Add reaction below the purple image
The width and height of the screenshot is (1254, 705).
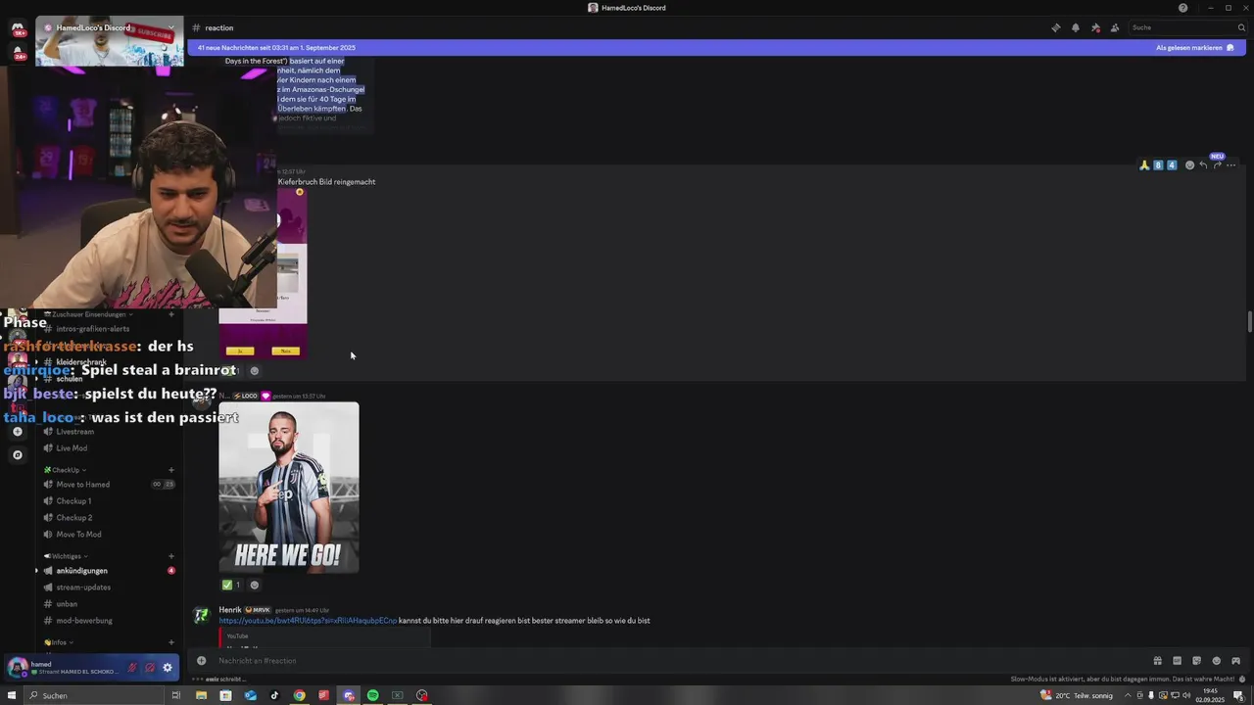tap(255, 371)
